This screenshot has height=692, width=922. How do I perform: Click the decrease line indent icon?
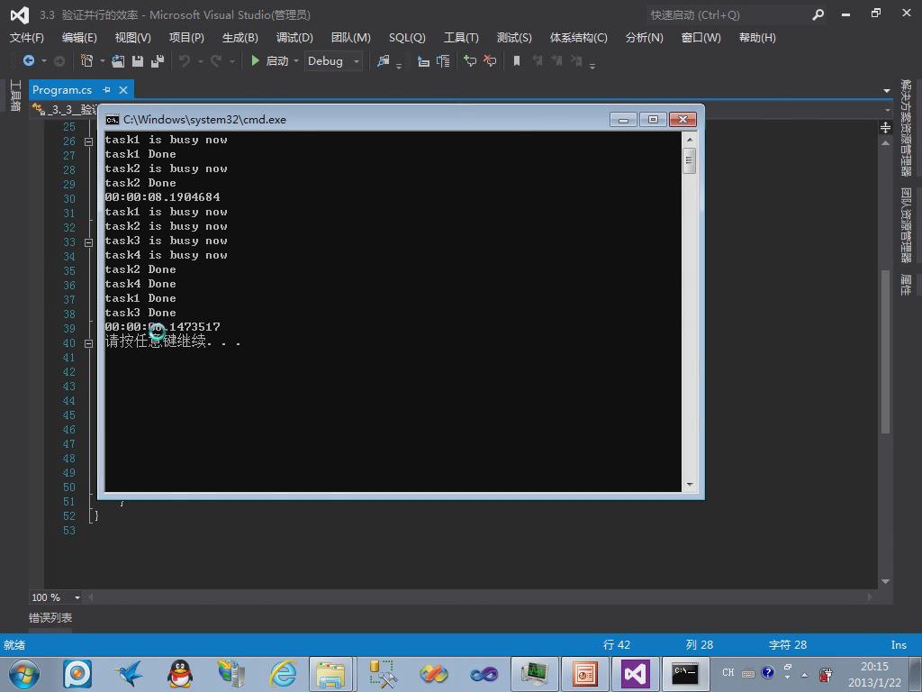[x=423, y=61]
